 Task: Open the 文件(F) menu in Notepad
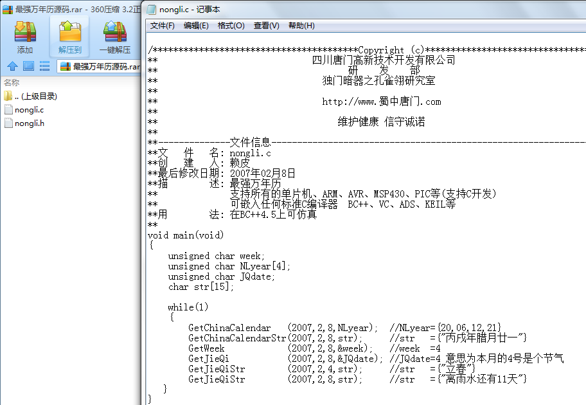point(162,26)
